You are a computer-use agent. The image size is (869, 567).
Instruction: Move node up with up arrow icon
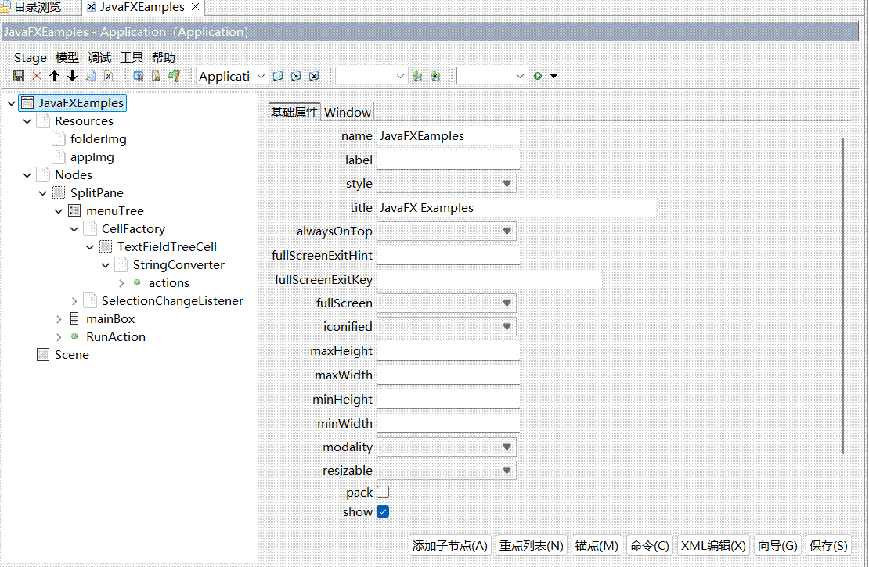[54, 77]
